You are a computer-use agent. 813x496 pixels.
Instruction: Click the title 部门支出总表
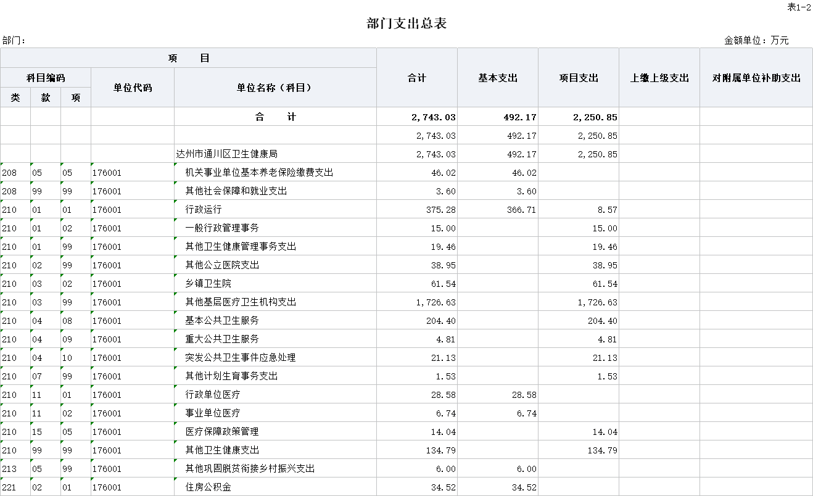click(406, 24)
